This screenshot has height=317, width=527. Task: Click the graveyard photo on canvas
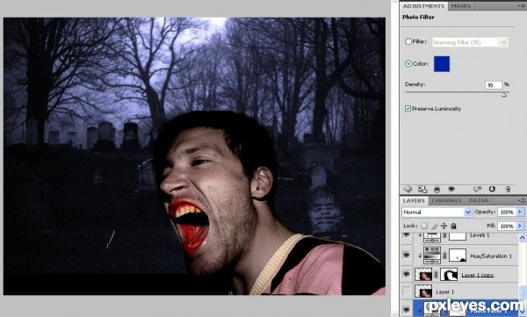coord(194,156)
